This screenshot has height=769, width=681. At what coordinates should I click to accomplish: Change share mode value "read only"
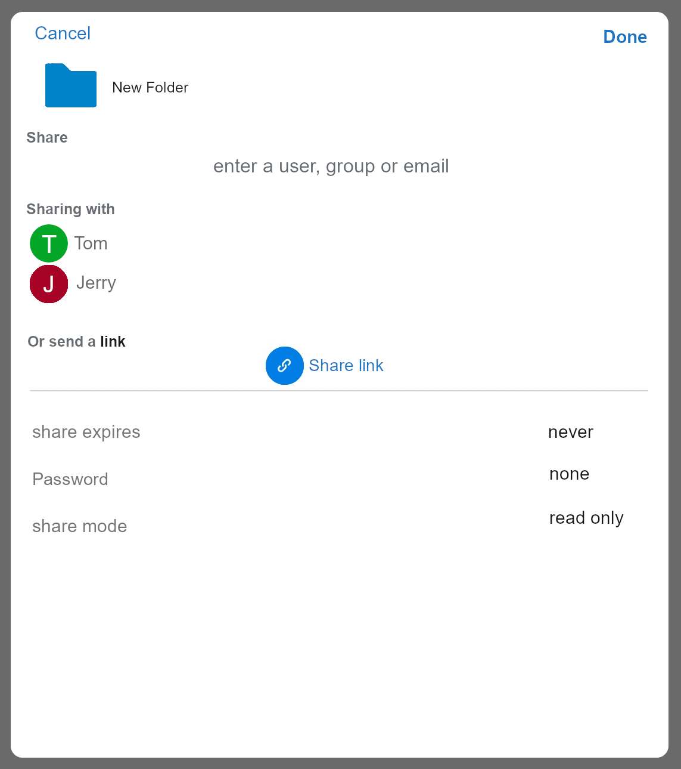(x=586, y=518)
